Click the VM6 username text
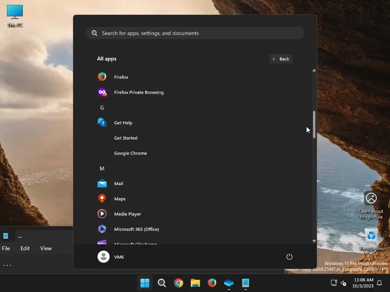 tap(119, 257)
